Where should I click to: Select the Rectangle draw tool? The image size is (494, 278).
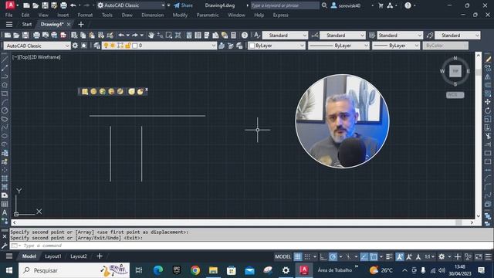(5, 93)
